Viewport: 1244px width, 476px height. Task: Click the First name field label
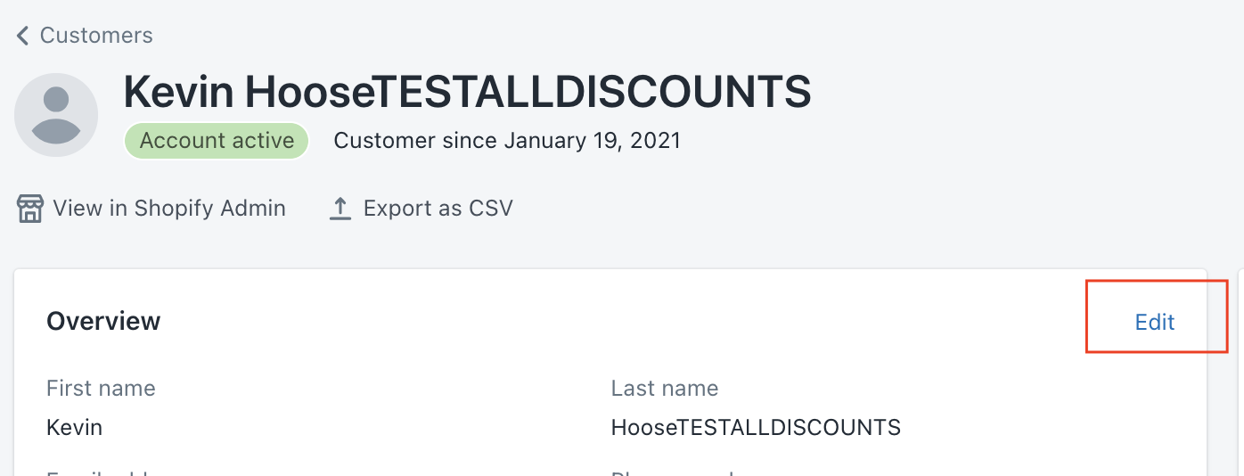pos(101,389)
